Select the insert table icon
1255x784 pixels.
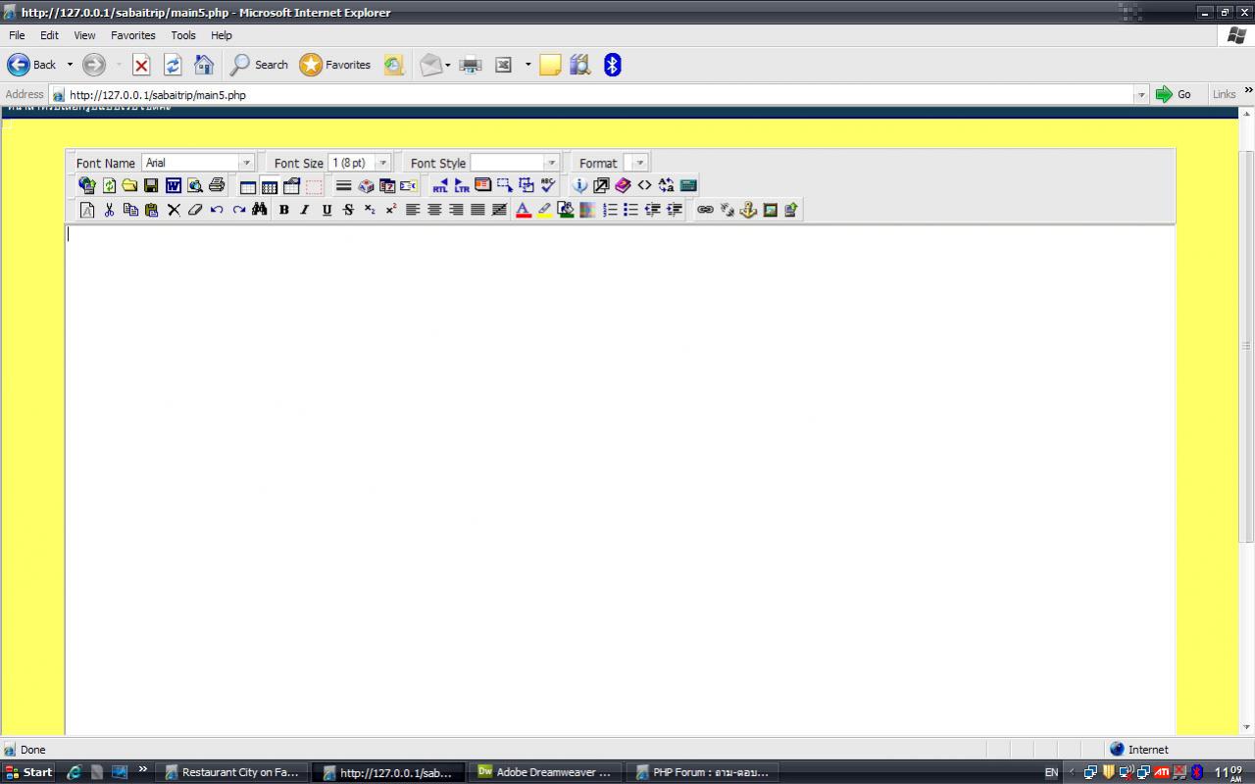coord(248,185)
